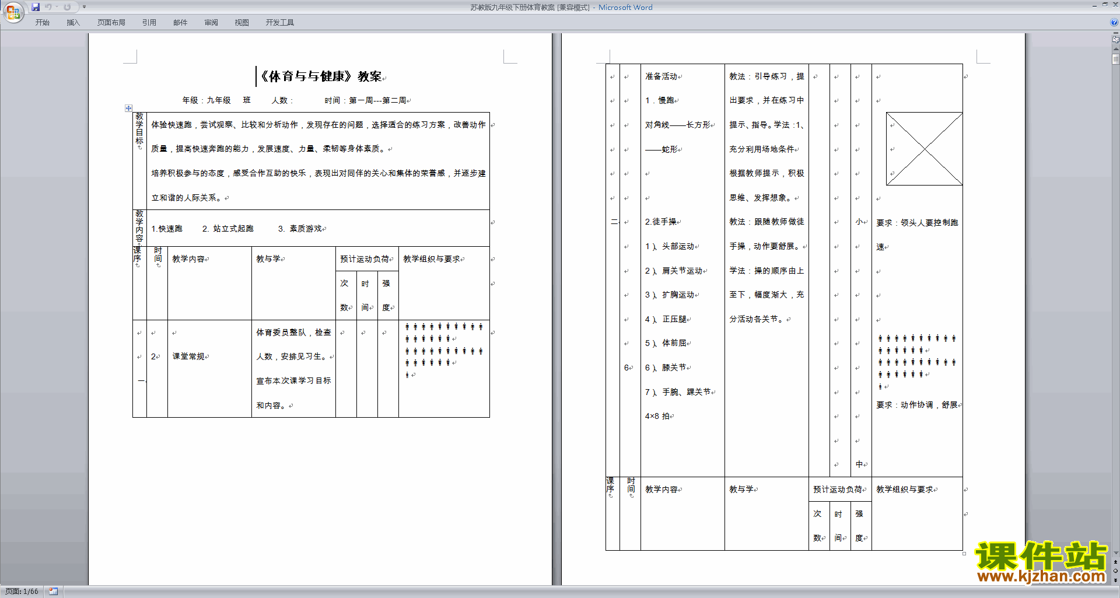Click the text 5）、体前屈
The height and width of the screenshot is (598, 1120).
pyautogui.click(x=666, y=343)
